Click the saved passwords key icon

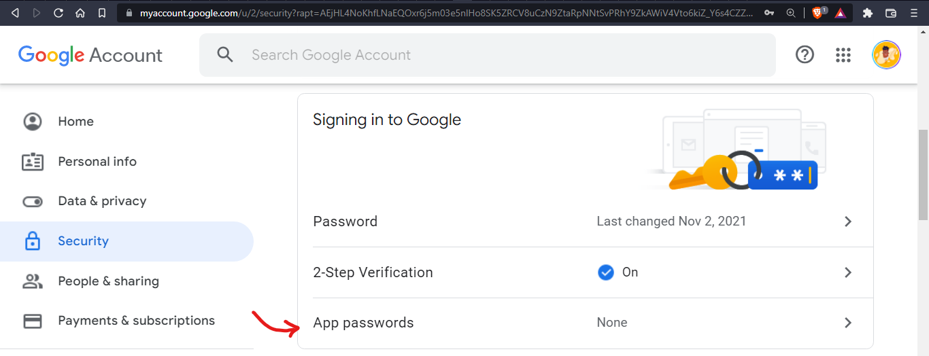pos(768,13)
